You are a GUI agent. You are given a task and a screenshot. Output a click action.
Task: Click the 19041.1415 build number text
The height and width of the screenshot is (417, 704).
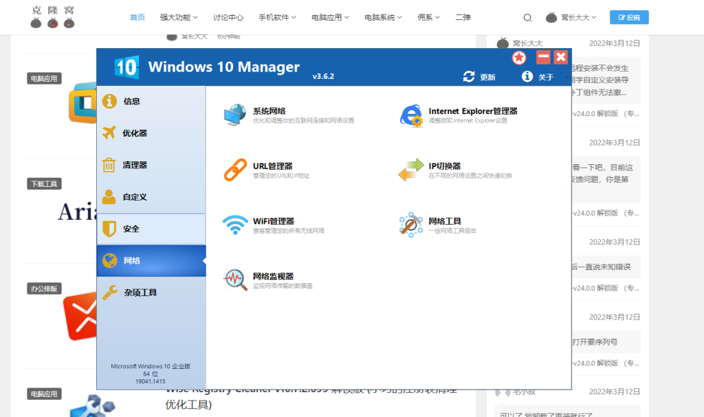click(x=151, y=381)
